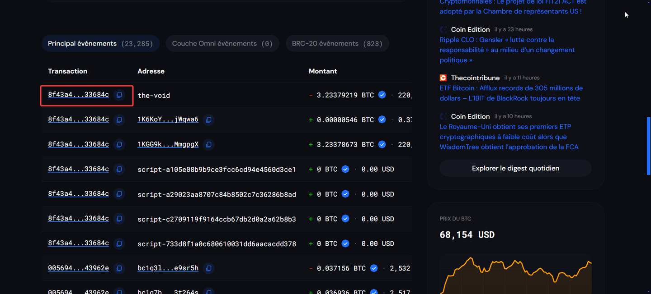This screenshot has width=651, height=294.
Task: Copy the hash beside the script-a105e0 address row
Action: (119, 169)
